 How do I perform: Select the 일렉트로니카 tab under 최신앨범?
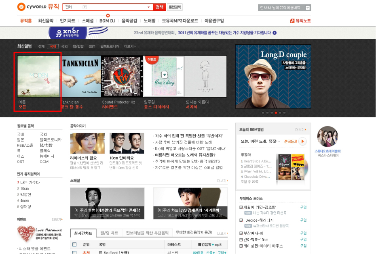click(110, 46)
